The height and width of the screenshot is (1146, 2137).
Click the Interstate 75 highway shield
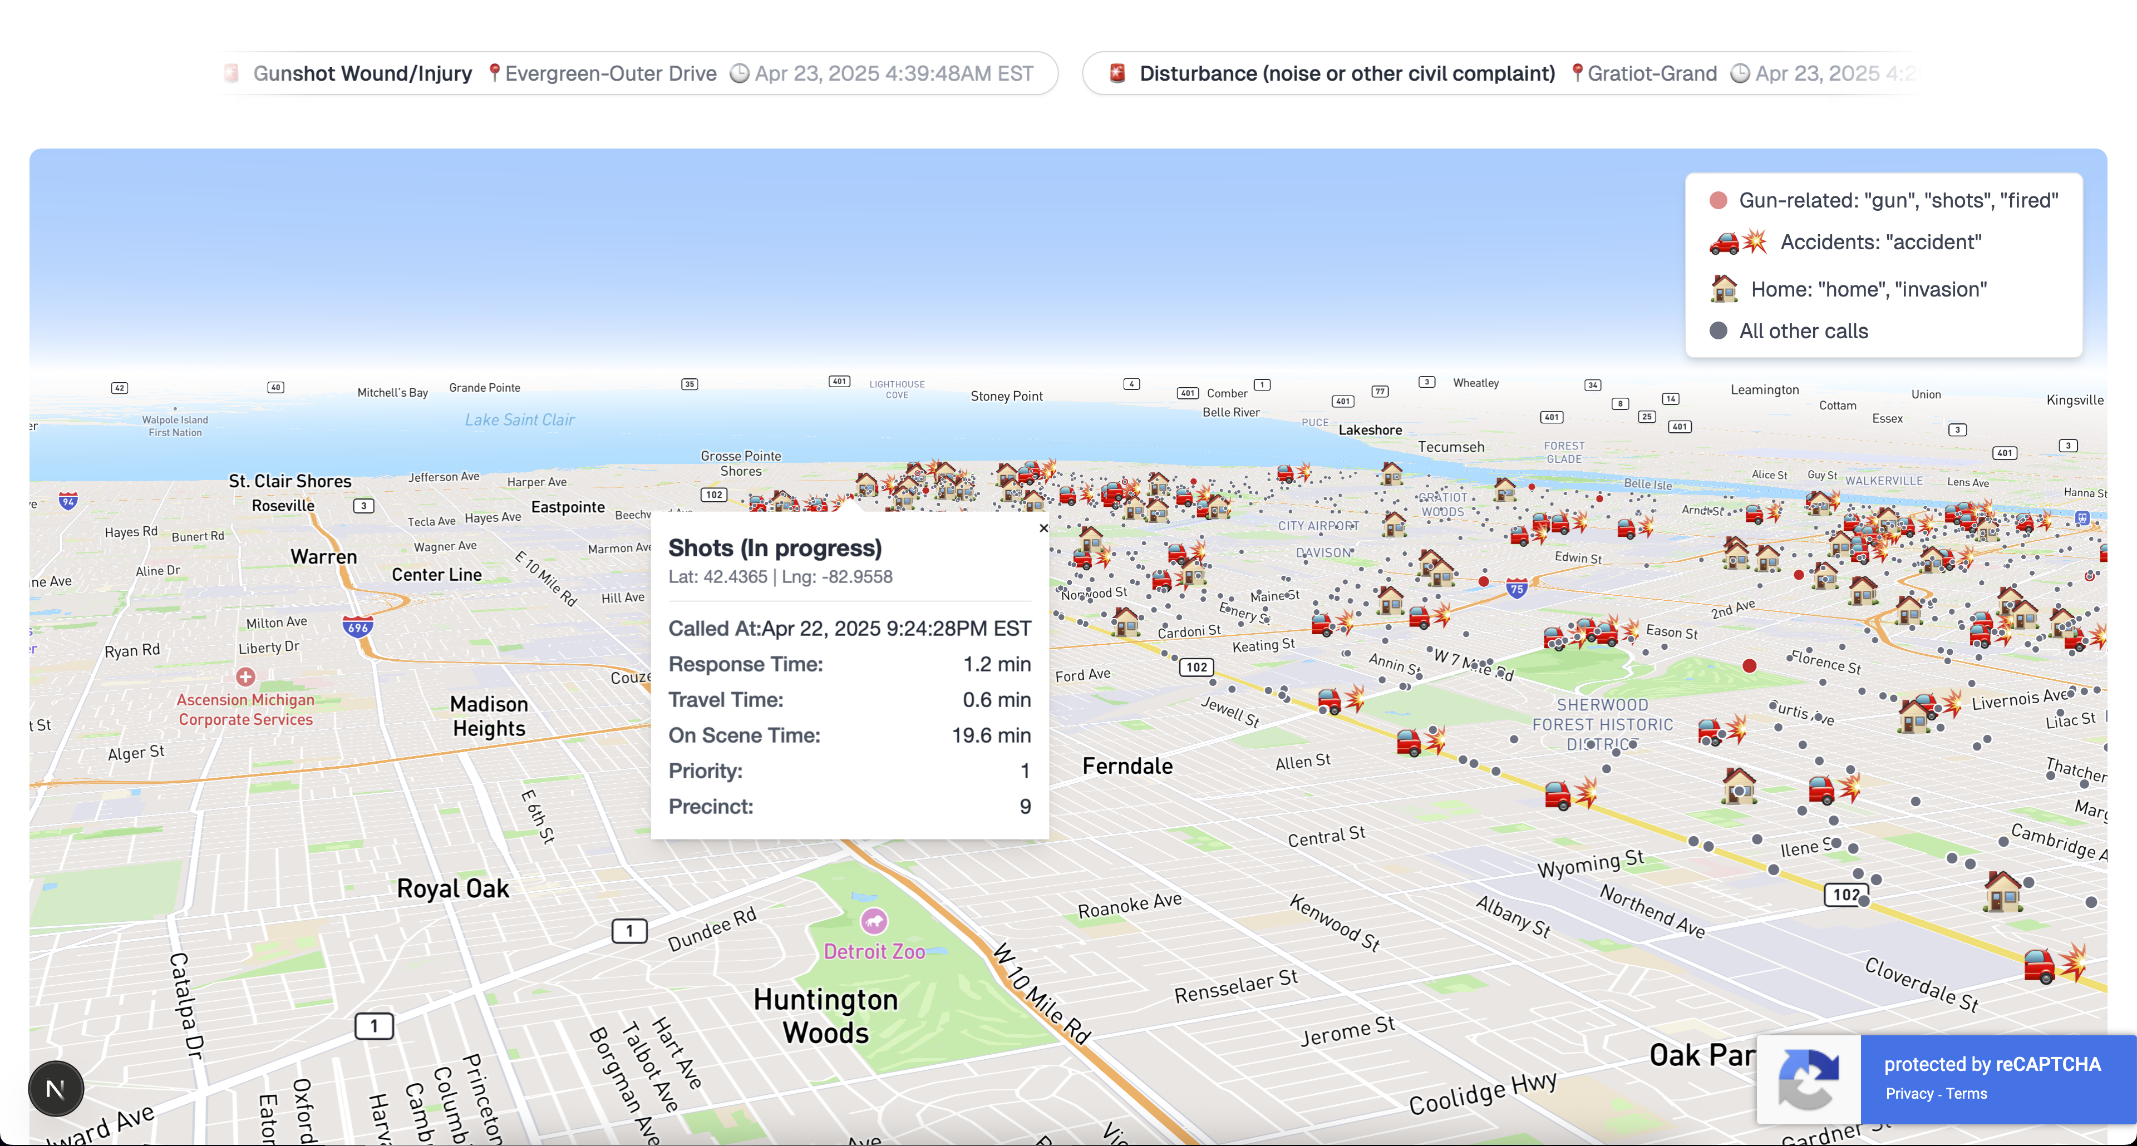coord(1516,590)
